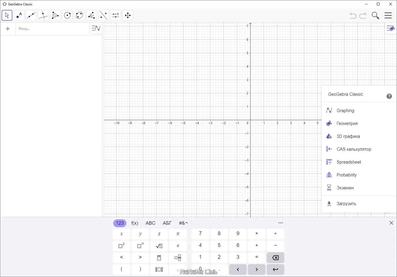Tap the keyboard return key
The height and width of the screenshot is (277, 397).
(275, 269)
